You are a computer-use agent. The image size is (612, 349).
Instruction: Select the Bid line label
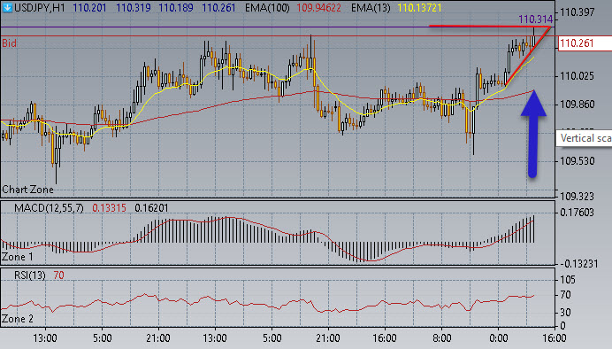pos(10,43)
